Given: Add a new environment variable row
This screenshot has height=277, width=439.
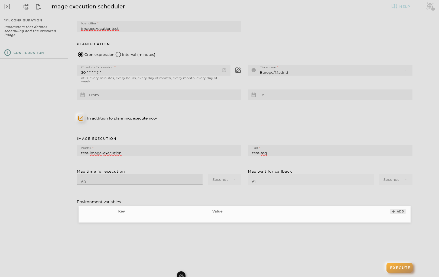Looking at the screenshot, I should [398, 211].
